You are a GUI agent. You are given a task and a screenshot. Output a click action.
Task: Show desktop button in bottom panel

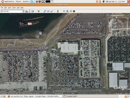point(4,96)
